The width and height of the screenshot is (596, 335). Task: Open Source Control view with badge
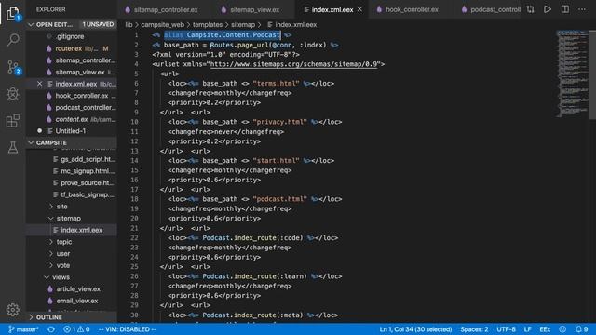point(13,67)
